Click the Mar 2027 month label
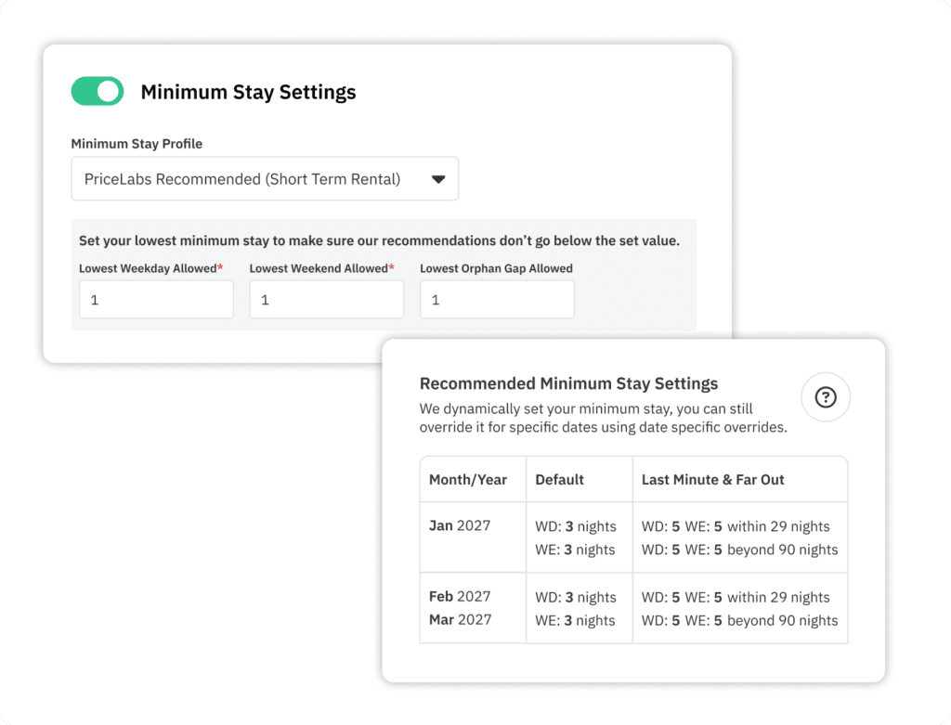Image resolution: width=951 pixels, height=725 pixels. coord(460,619)
